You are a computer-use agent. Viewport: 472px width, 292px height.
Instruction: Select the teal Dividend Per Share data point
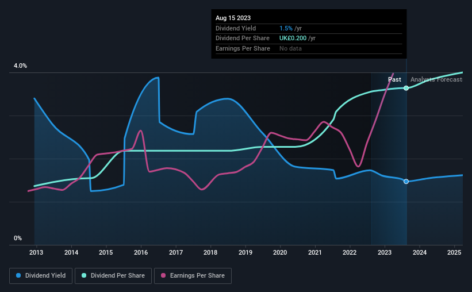[x=406, y=88]
